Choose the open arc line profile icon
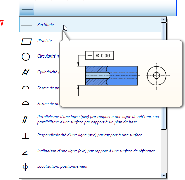 click(x=26, y=88)
